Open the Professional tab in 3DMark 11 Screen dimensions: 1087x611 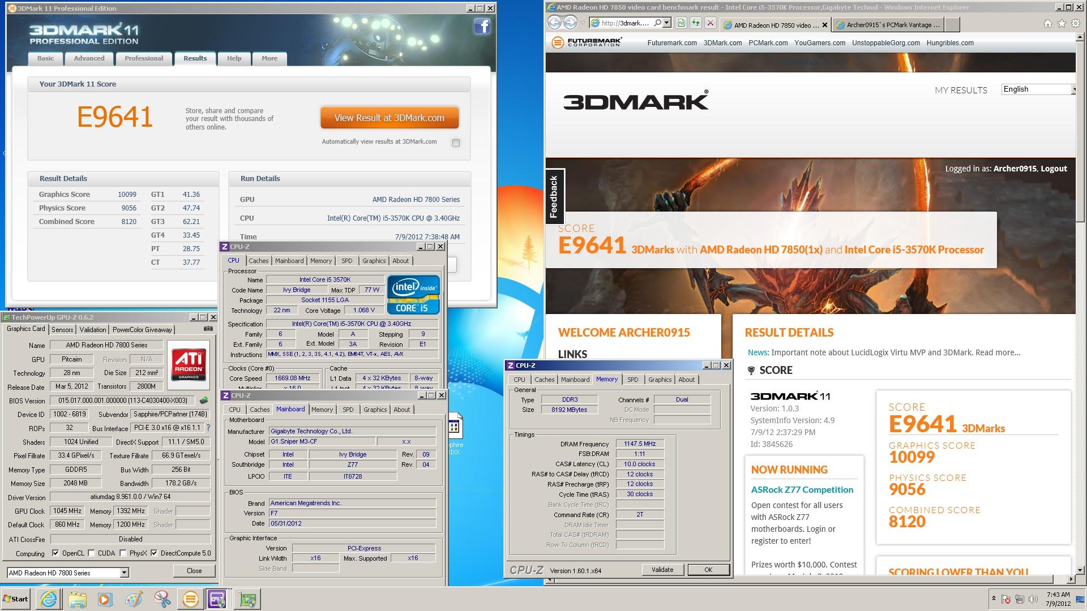144,58
